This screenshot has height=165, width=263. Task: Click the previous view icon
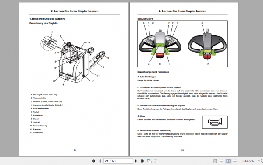click(149, 161)
